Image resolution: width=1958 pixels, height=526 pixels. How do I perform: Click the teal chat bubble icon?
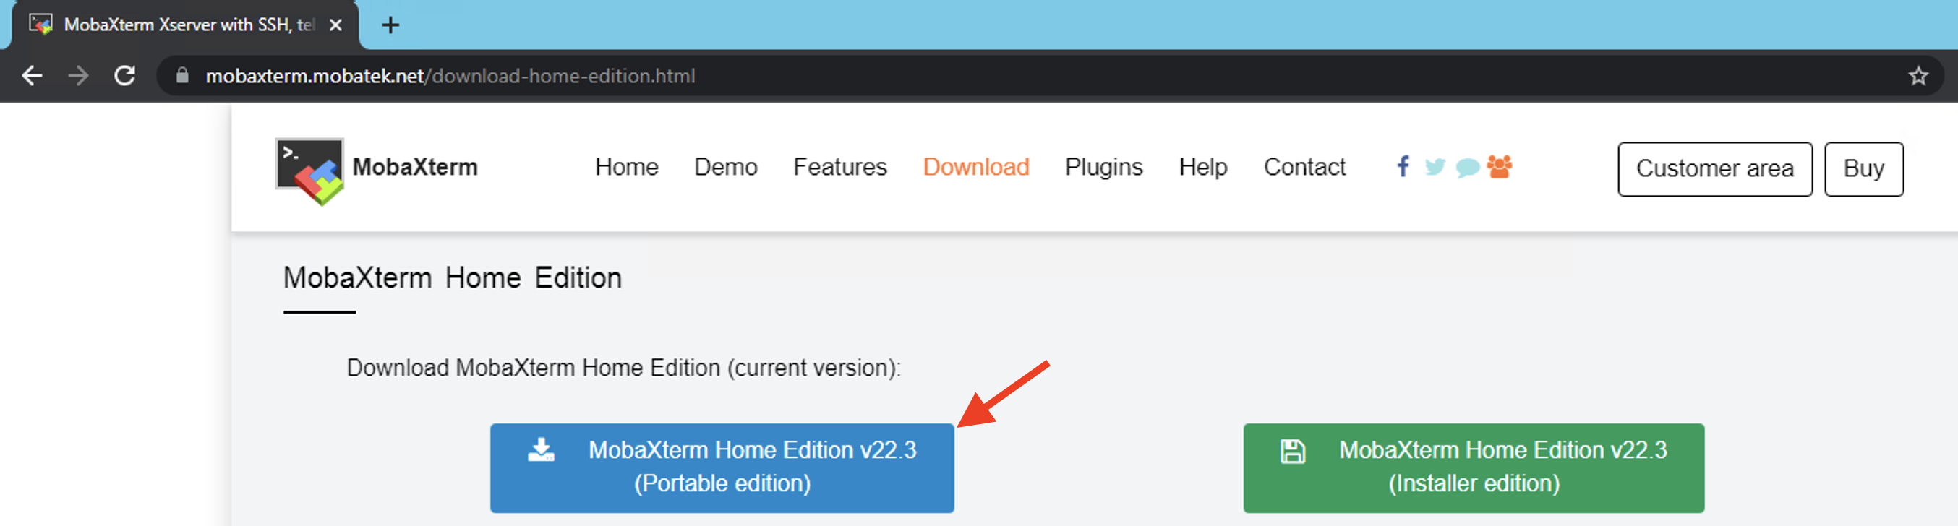1467,167
